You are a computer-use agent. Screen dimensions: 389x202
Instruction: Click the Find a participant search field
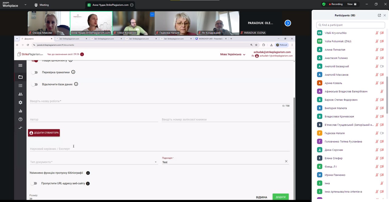(350, 25)
